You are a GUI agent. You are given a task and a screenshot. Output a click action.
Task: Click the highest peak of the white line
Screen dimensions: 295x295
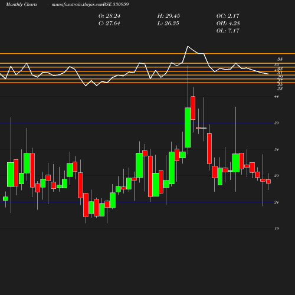pyautogui.click(x=188, y=47)
